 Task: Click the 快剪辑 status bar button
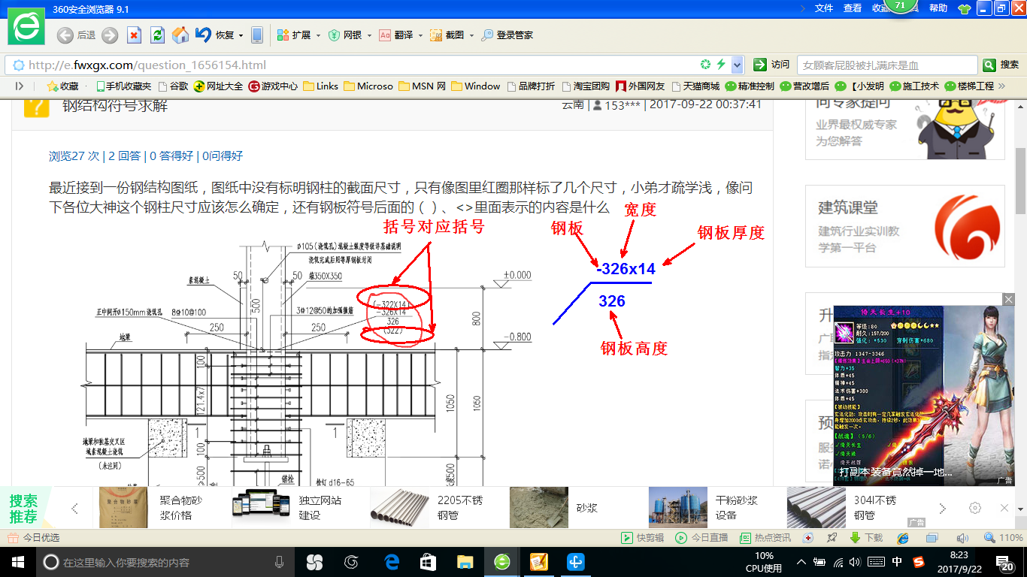[642, 538]
